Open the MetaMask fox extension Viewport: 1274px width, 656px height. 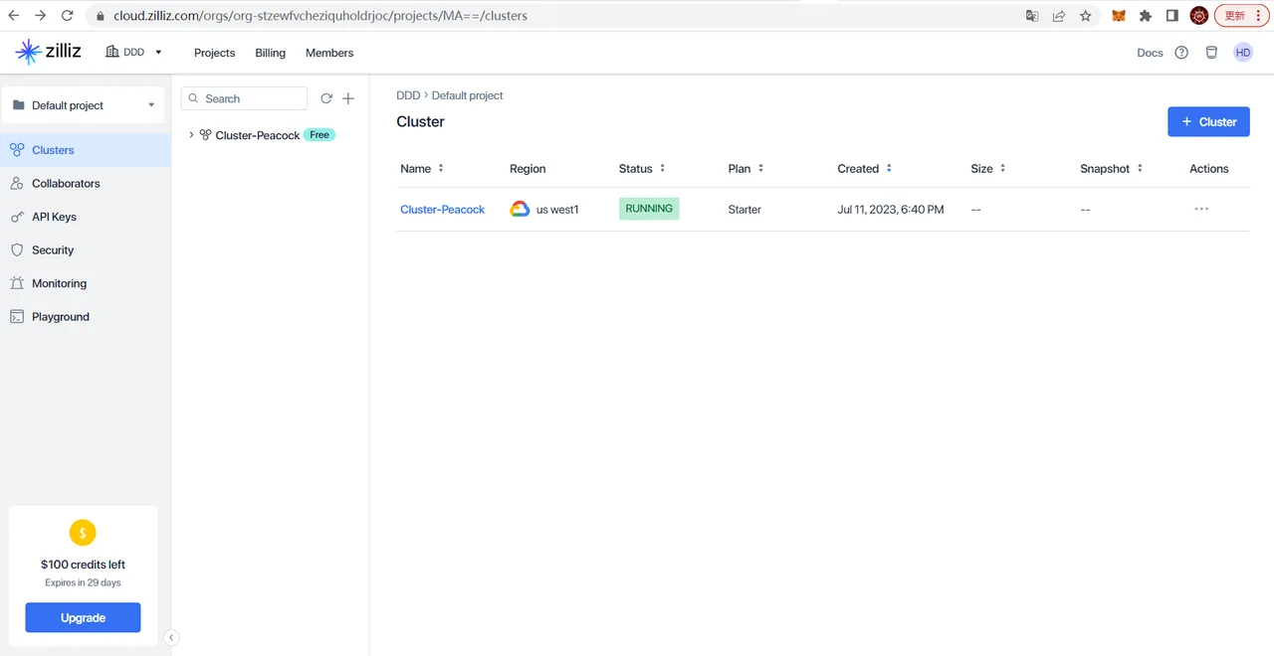pyautogui.click(x=1119, y=16)
